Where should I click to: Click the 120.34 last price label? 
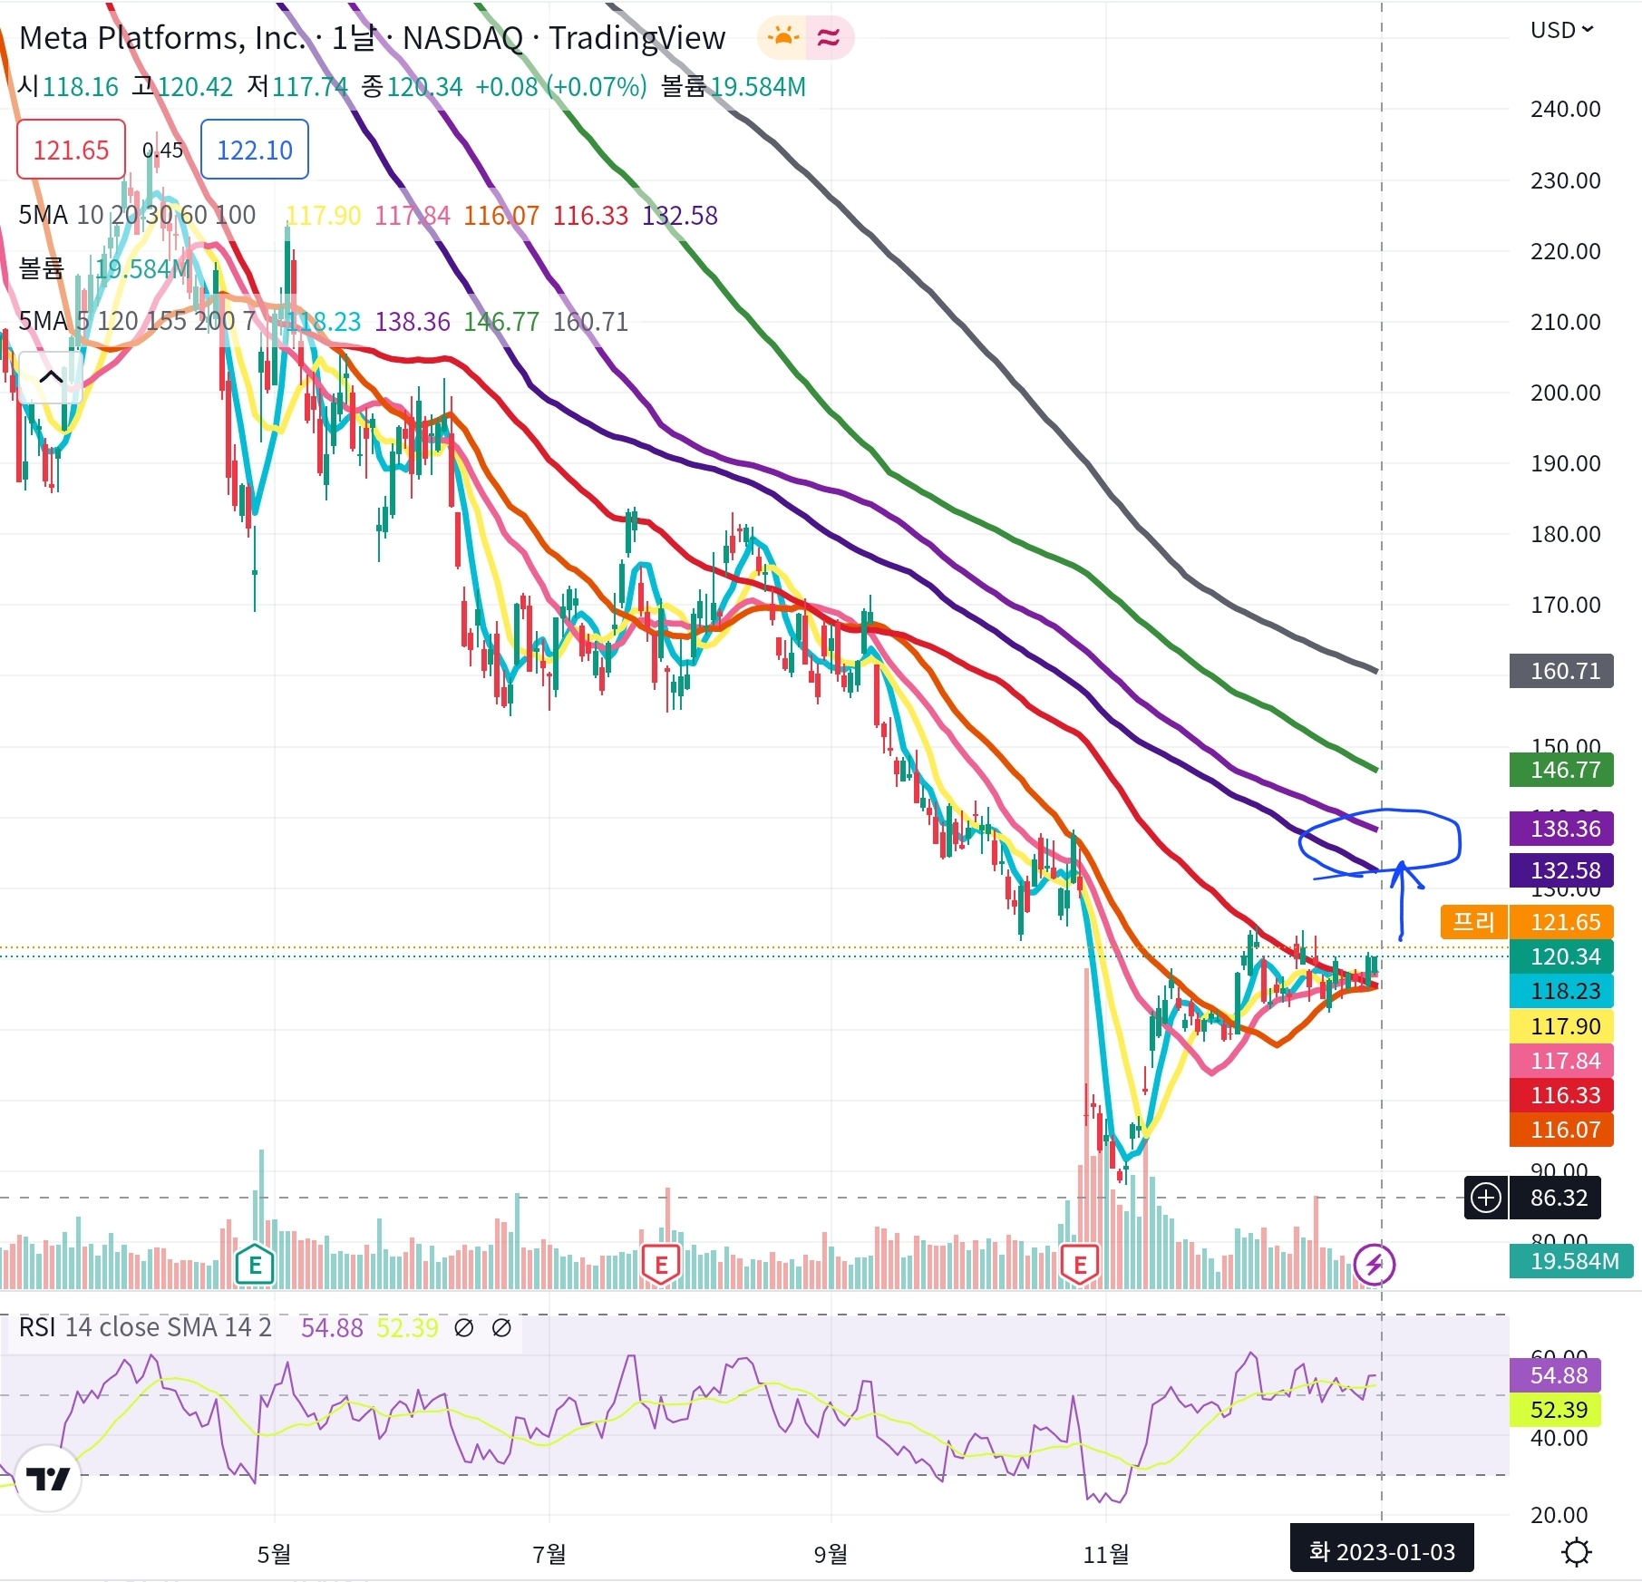1562,956
